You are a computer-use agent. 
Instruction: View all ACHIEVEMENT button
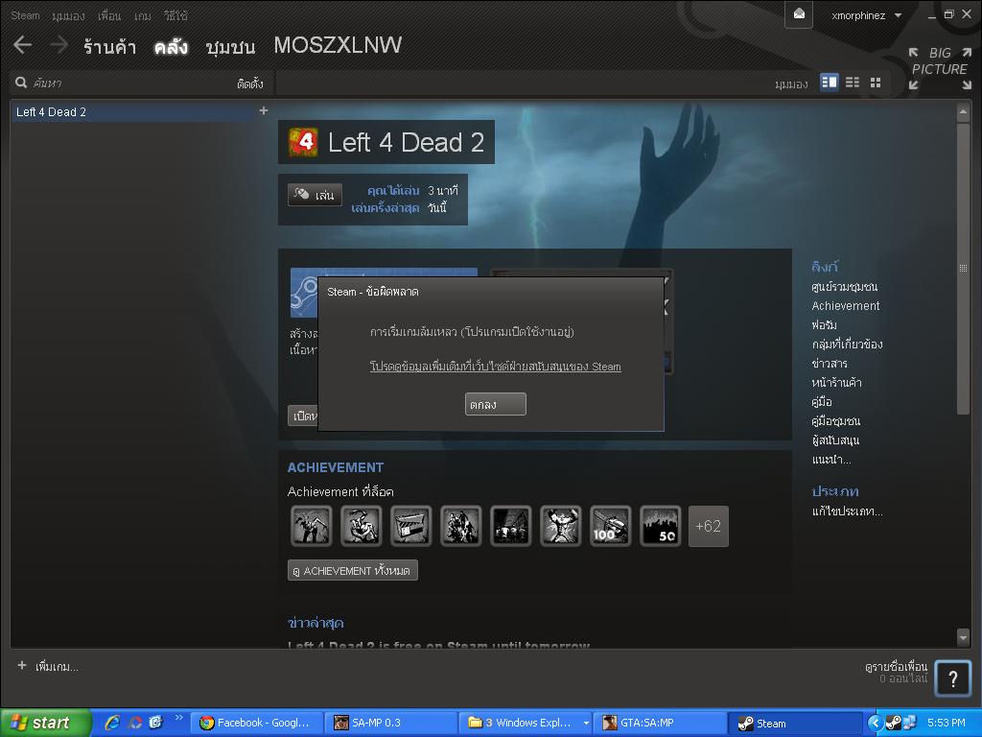353,570
